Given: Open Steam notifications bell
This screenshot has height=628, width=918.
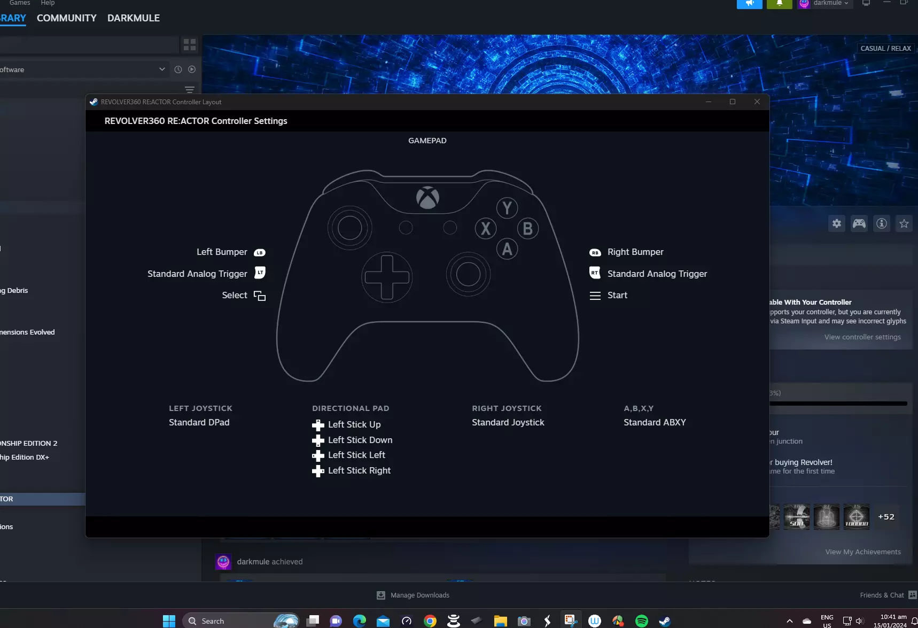Looking at the screenshot, I should coord(780,3).
